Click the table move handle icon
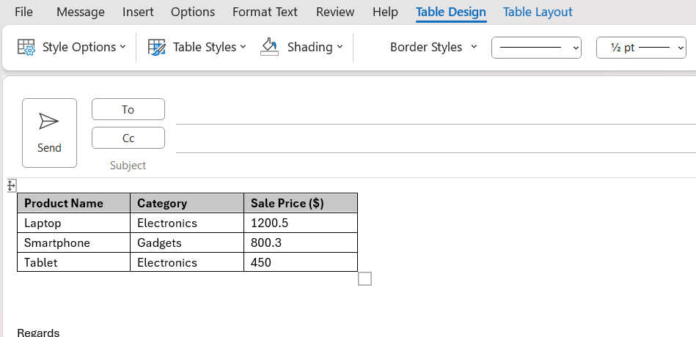The image size is (696, 337). 12,186
